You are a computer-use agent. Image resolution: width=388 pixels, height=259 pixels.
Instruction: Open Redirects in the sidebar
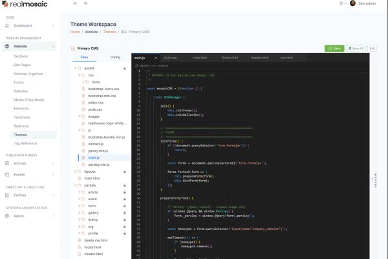tap(21, 126)
